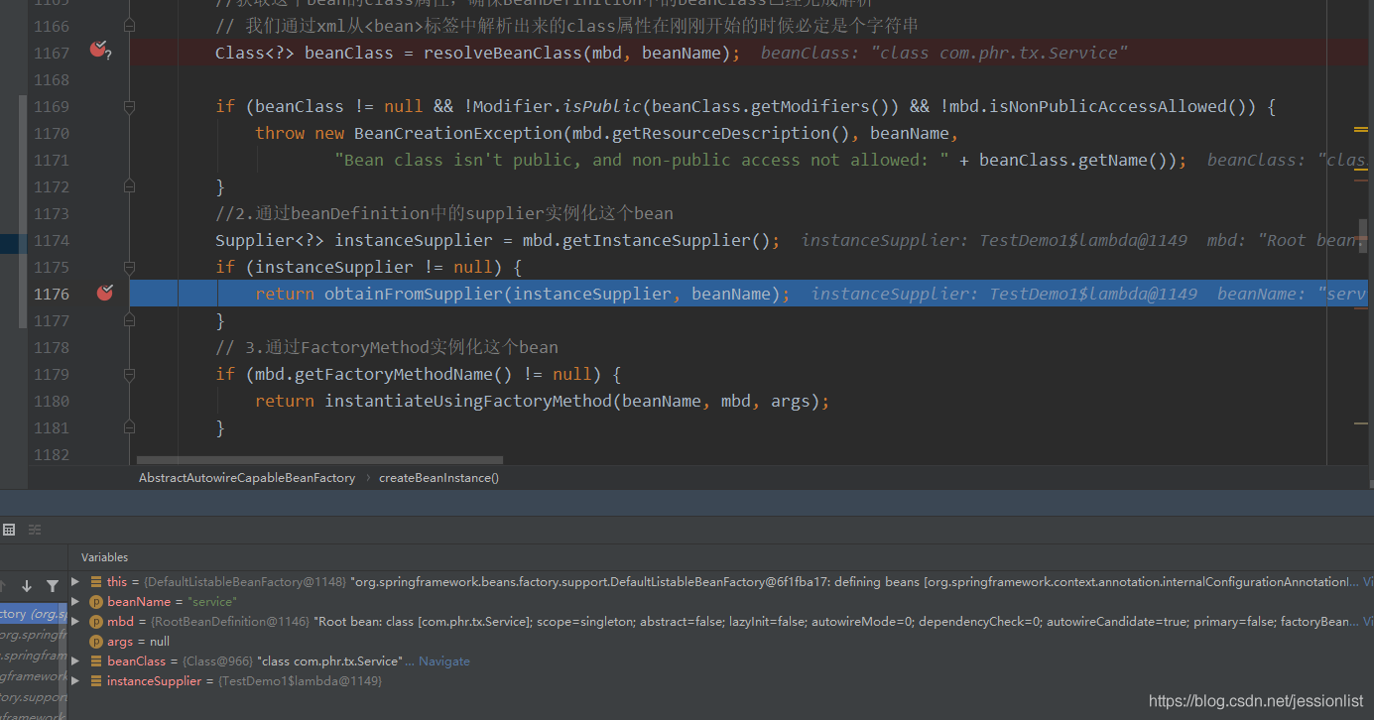Viewport: 1374px width, 720px height.
Task: Open Evaluate Expression calculator icon
Action: [8, 530]
